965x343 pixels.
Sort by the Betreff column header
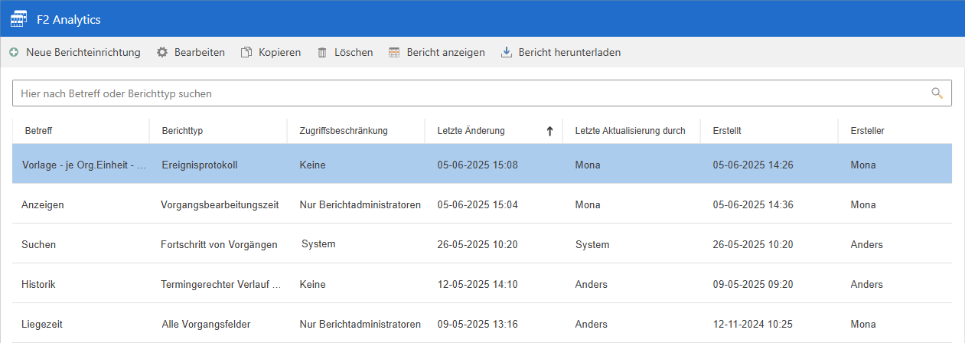38,131
